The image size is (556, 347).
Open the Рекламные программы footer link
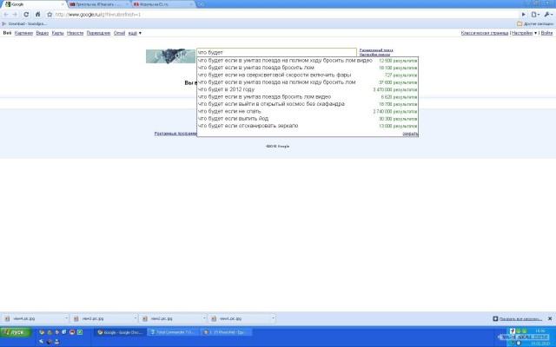pos(175,134)
